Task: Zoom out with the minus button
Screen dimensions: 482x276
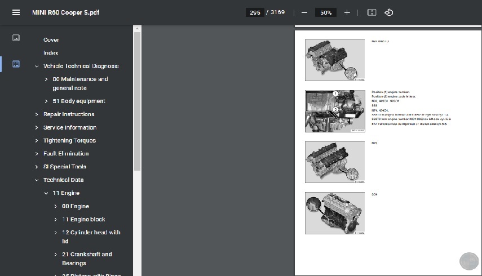Action: (x=304, y=12)
